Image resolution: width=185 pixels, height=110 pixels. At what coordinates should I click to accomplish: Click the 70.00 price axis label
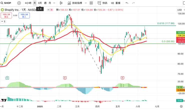click(180, 74)
